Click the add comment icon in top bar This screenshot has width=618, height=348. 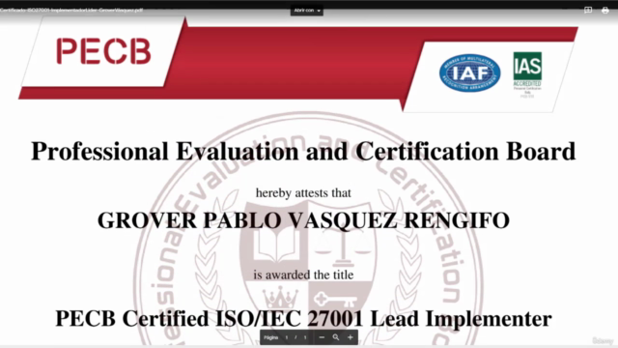(588, 11)
